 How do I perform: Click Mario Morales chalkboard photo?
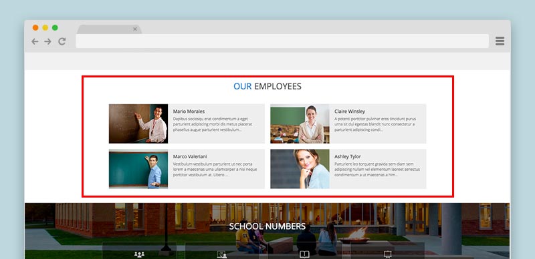138,123
